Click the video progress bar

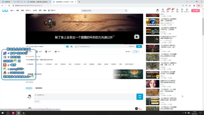point(84,44)
